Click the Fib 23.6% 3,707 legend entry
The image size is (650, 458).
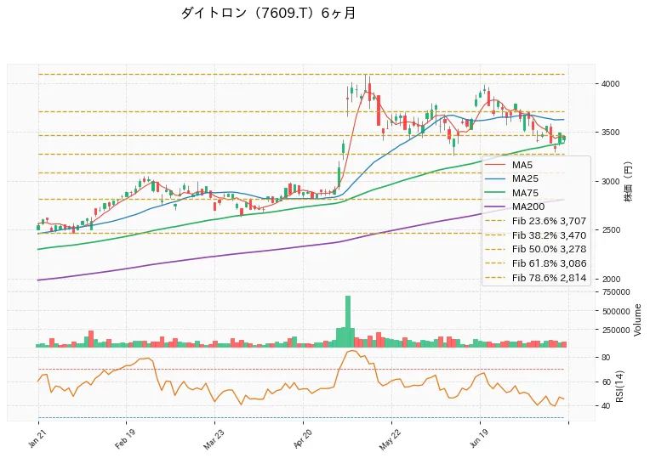pos(536,221)
